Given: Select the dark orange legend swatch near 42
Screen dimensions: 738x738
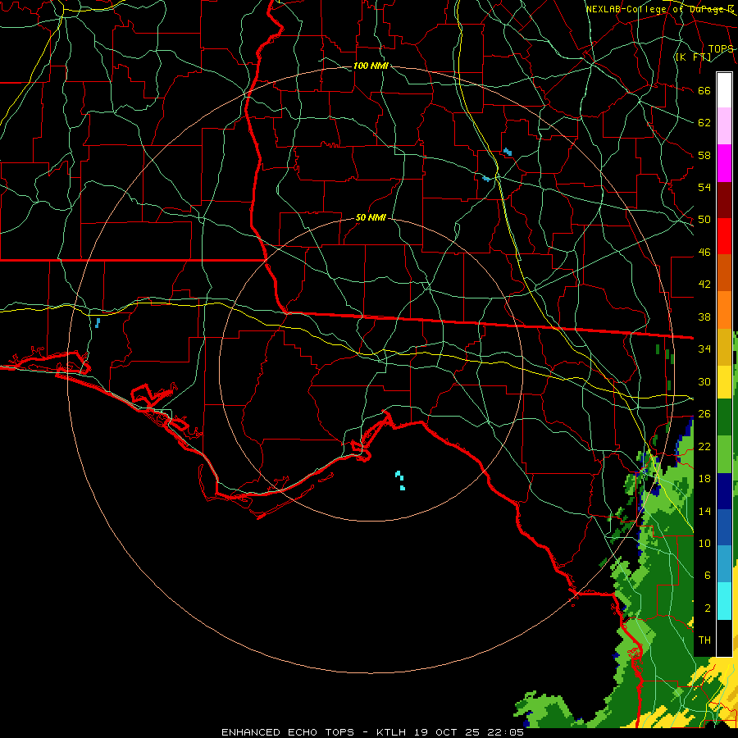Looking at the screenshot, I should click(724, 273).
